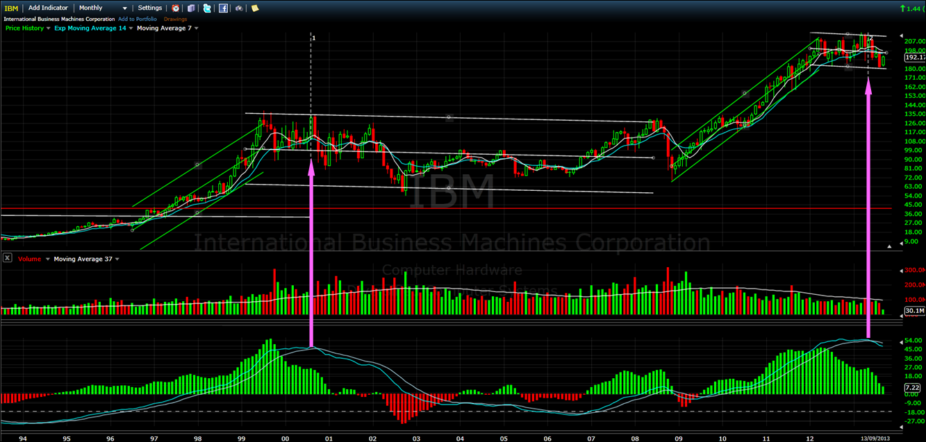Share chart via Twitter icon
926x442 pixels.
[207, 8]
